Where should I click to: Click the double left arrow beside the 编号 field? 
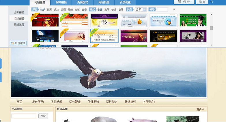pyautogui.click(x=174, y=9)
